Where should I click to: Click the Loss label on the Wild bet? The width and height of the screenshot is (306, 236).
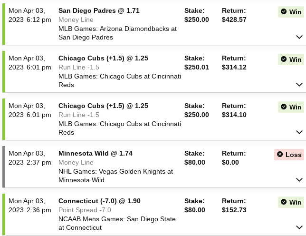pos(293,155)
